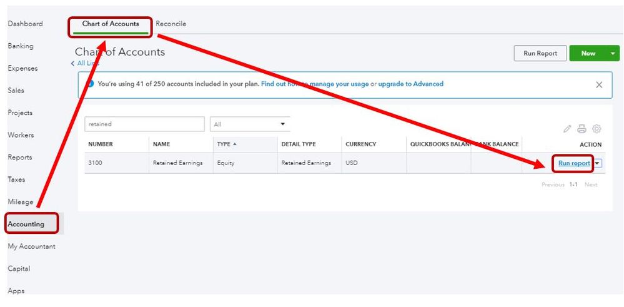Click the Previous pagination link
The height and width of the screenshot is (307, 624).
553,184
